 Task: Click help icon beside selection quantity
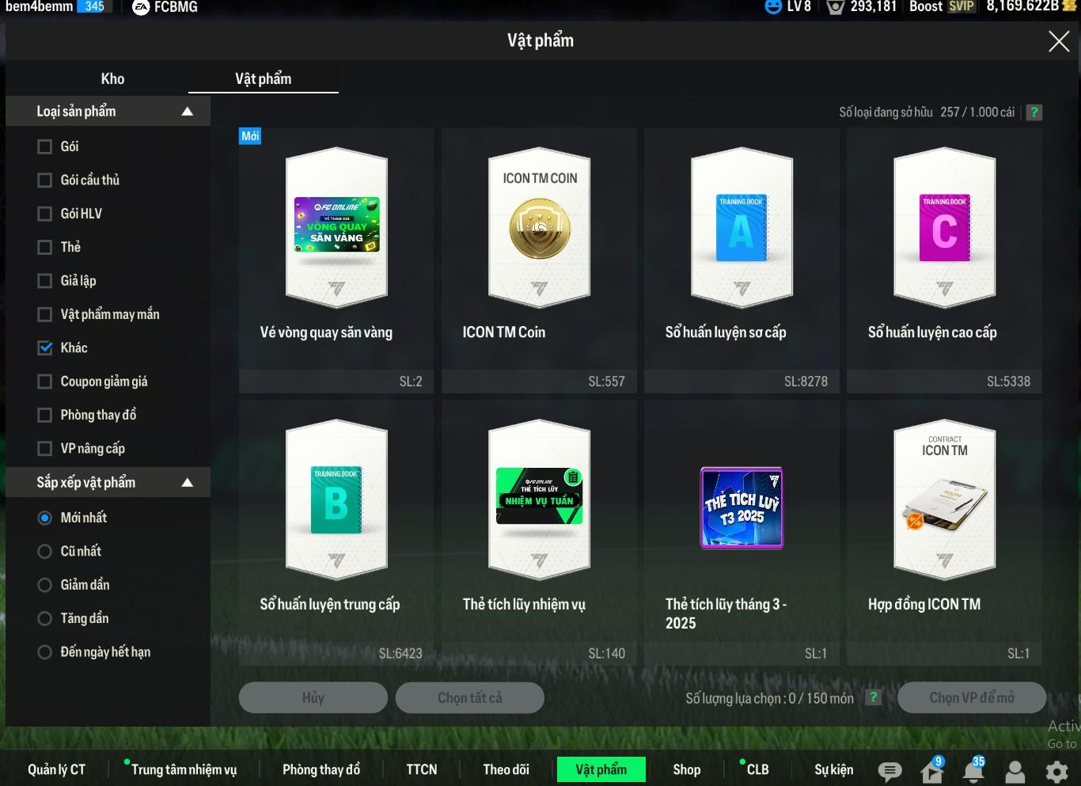tap(873, 697)
